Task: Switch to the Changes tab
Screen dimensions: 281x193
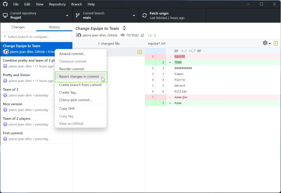Action: coord(18,27)
